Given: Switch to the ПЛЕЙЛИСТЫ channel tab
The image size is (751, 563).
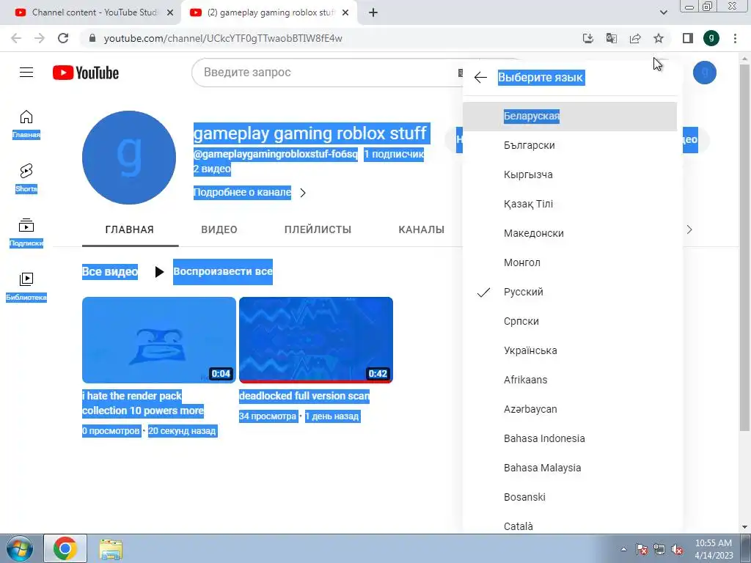Looking at the screenshot, I should 318,229.
